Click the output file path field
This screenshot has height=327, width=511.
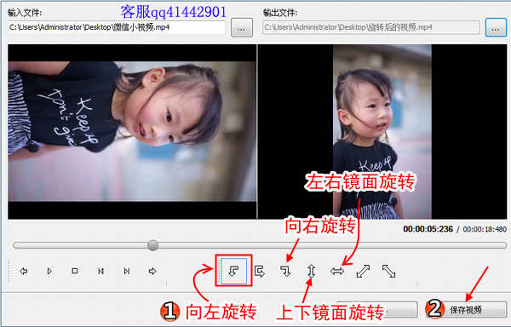click(371, 27)
